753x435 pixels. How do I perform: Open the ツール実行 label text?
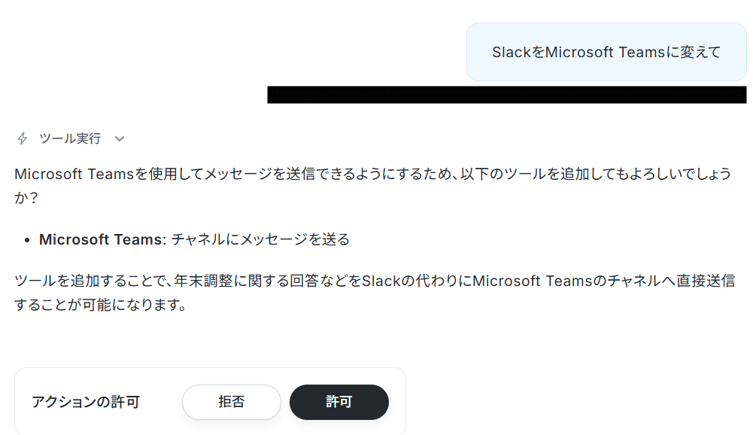pyautogui.click(x=70, y=138)
